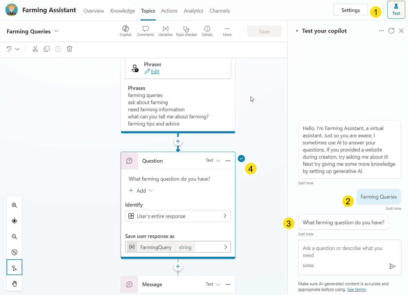Open the Comments pane
Screen dimensions: 408x295
click(x=146, y=31)
